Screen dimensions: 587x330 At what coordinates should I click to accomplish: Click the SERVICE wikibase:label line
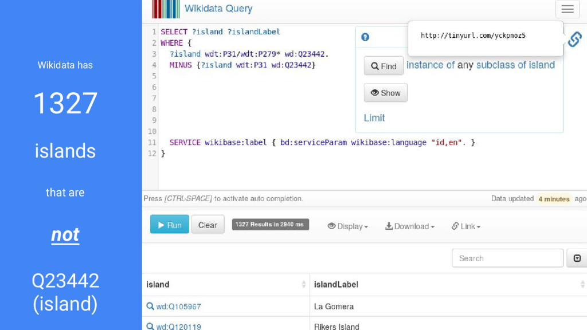click(x=322, y=143)
